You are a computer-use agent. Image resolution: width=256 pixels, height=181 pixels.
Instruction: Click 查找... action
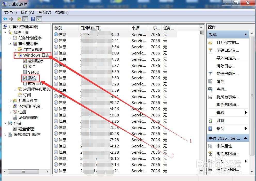point(222,89)
